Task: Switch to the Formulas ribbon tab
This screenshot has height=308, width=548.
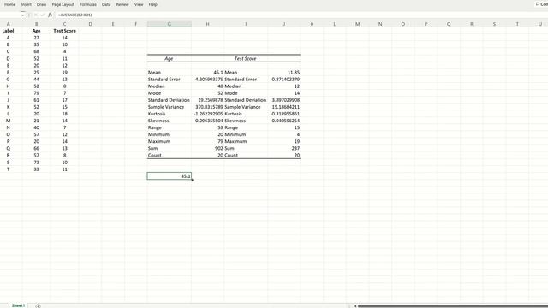Action: click(x=88, y=4)
